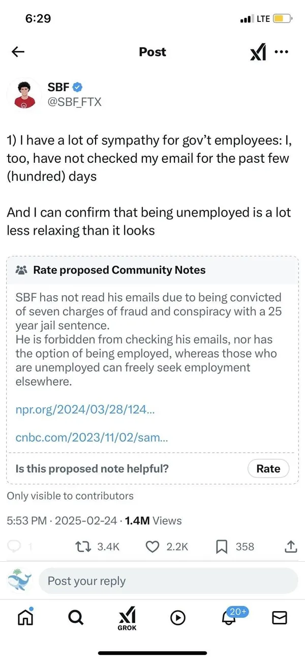Rate the proposed Community Note
Screen dimensions: 305x661
click(x=268, y=468)
